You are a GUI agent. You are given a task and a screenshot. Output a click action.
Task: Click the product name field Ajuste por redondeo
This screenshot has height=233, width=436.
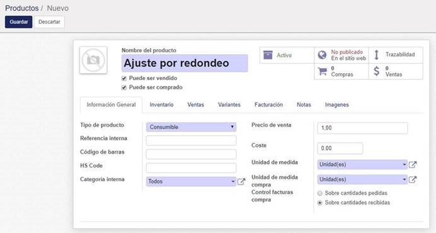pos(185,63)
